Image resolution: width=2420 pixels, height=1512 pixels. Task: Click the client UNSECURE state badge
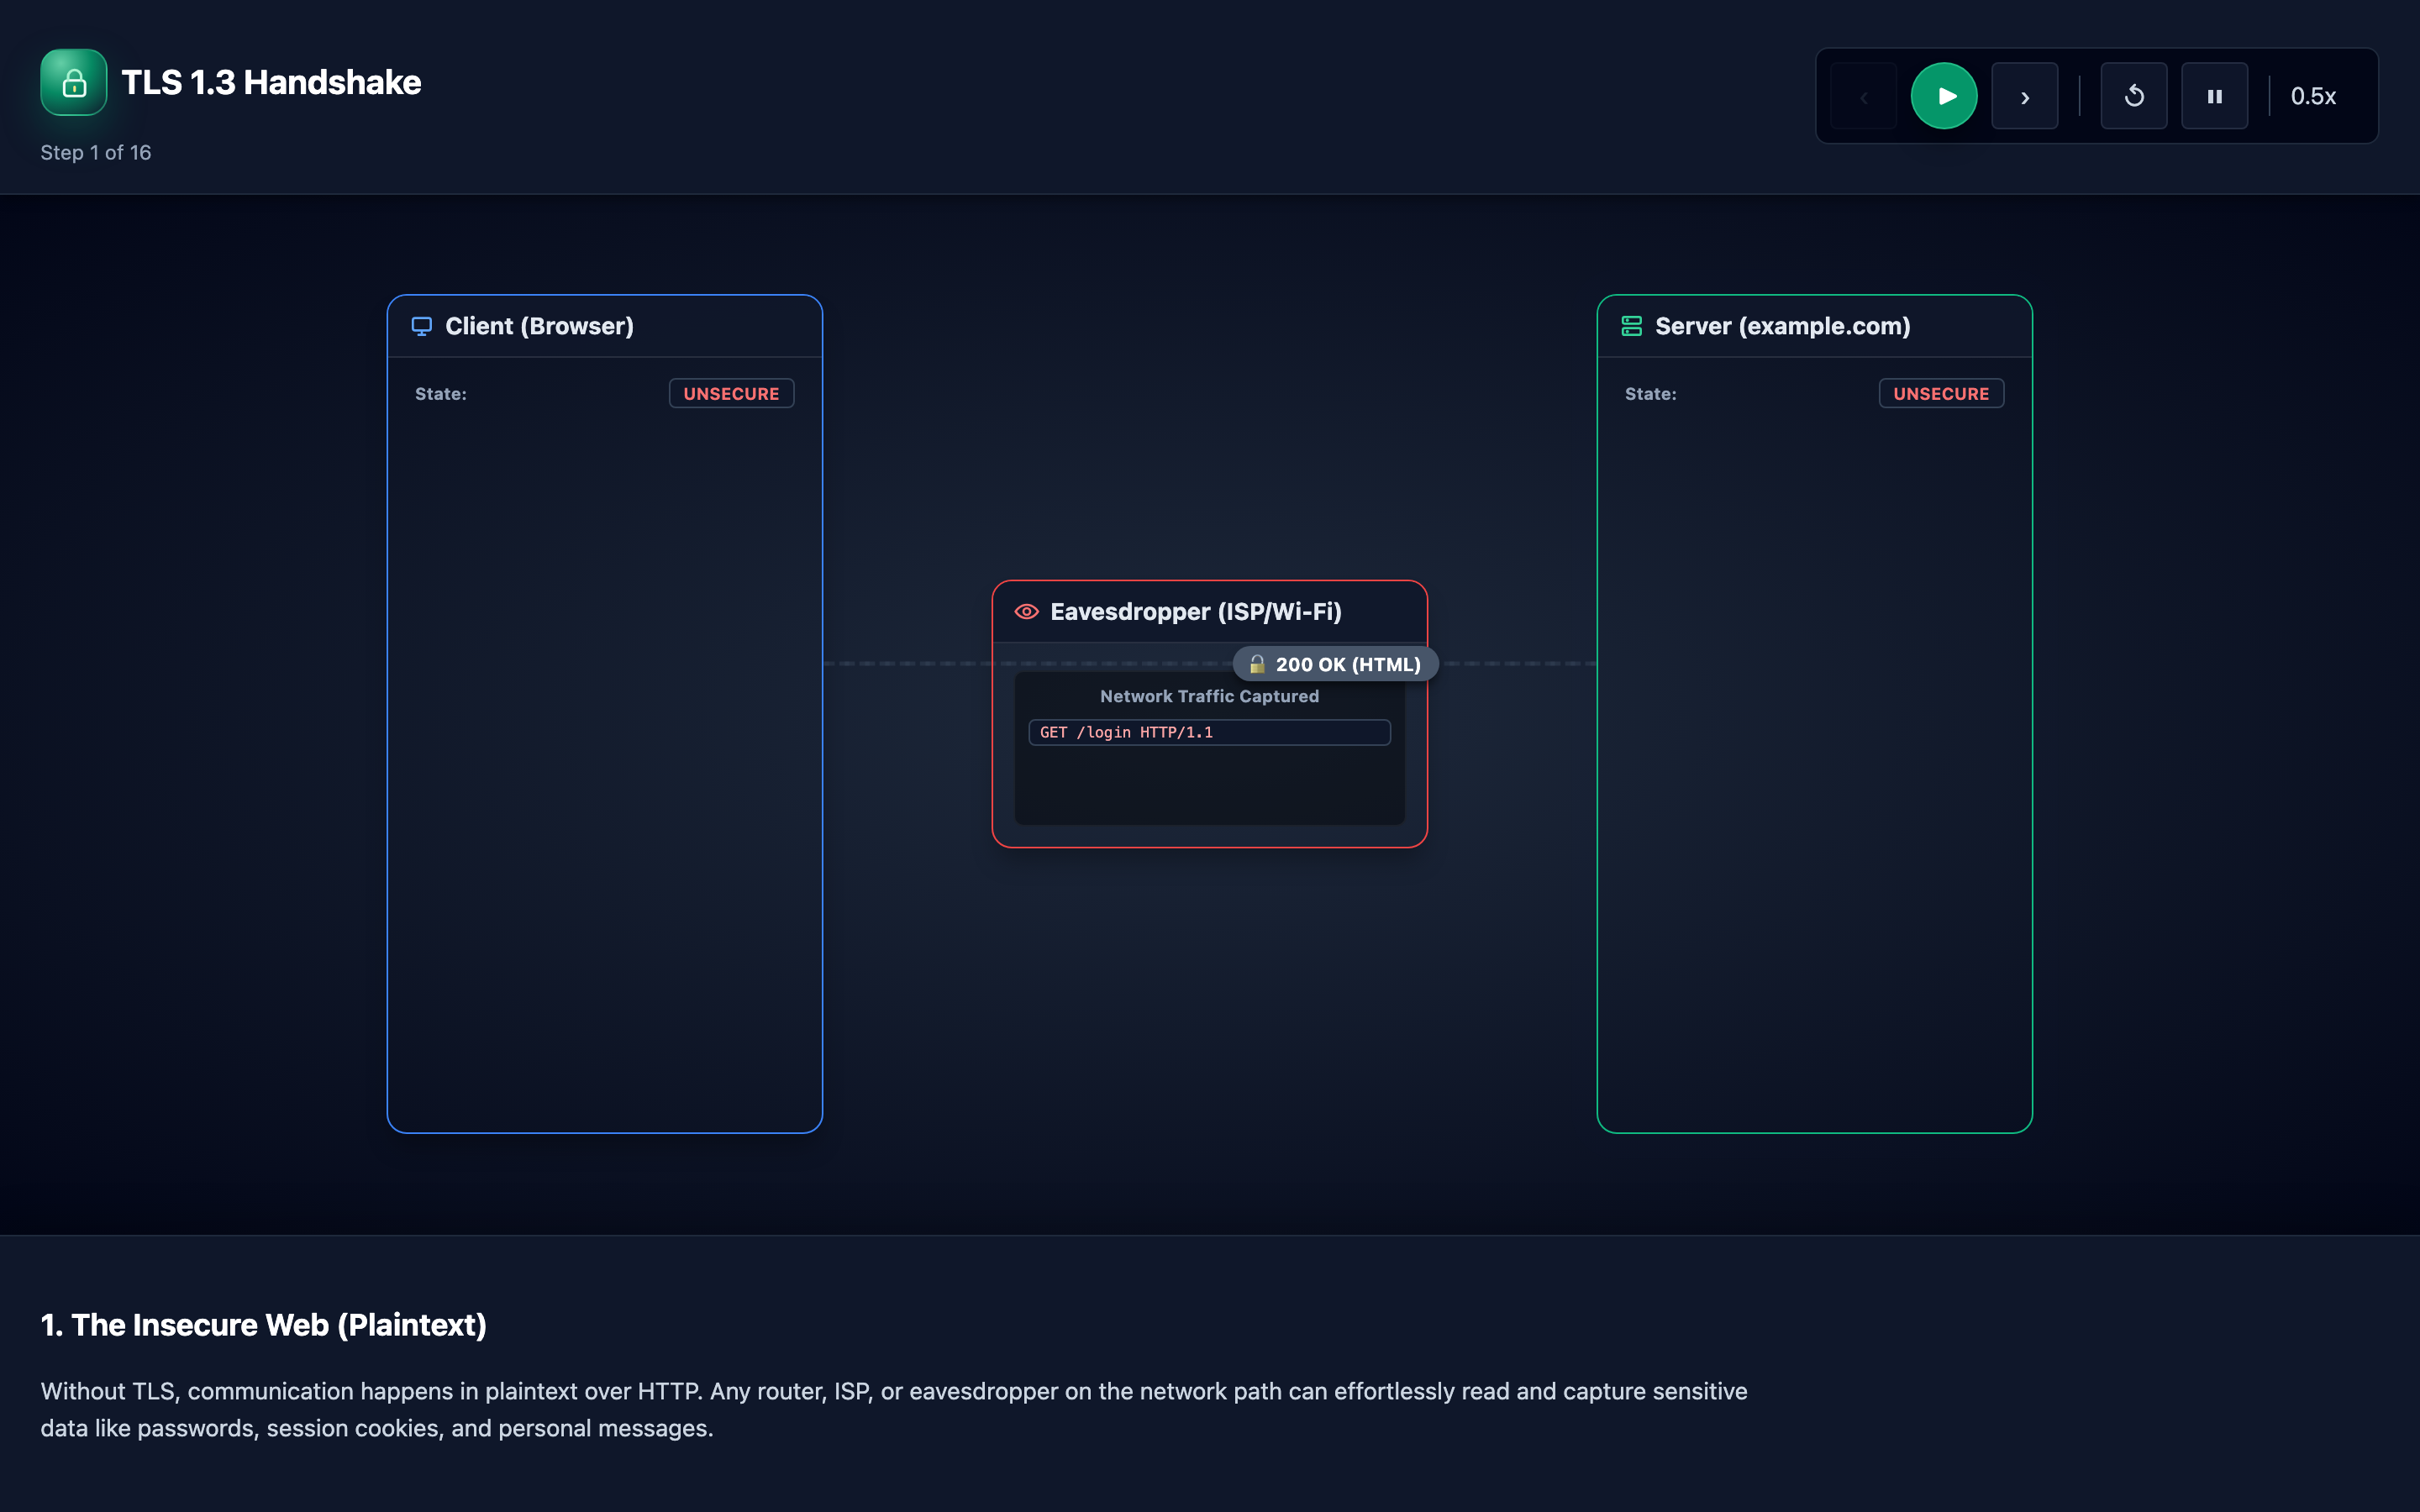(731, 393)
